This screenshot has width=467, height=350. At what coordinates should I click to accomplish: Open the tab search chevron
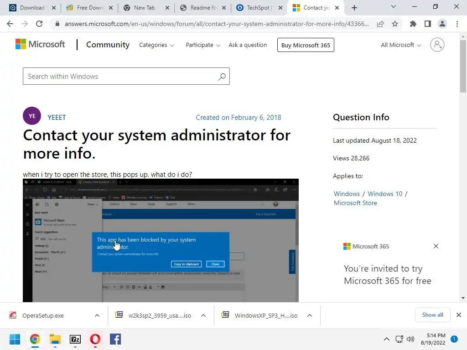pos(394,6)
